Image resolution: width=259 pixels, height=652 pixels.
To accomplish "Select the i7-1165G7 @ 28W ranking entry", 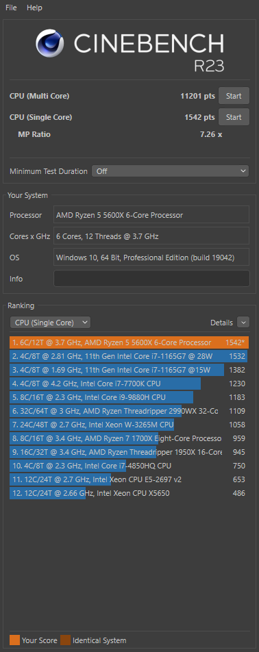I will tap(129, 356).
